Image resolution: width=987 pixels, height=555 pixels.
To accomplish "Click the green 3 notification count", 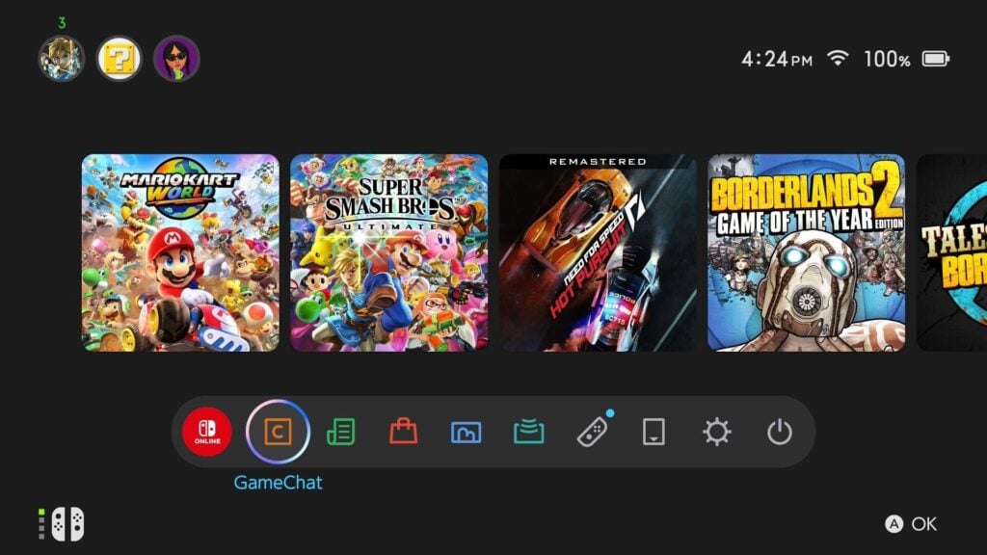I will tap(62, 23).
